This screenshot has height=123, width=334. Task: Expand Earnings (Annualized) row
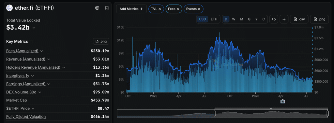[49, 84]
